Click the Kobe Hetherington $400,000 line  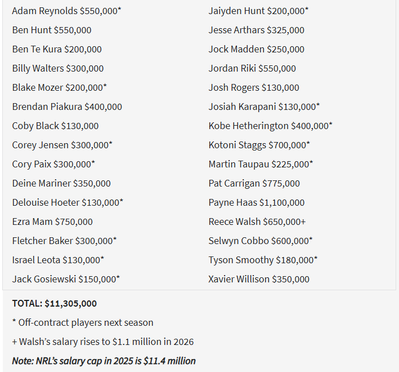coord(271,126)
